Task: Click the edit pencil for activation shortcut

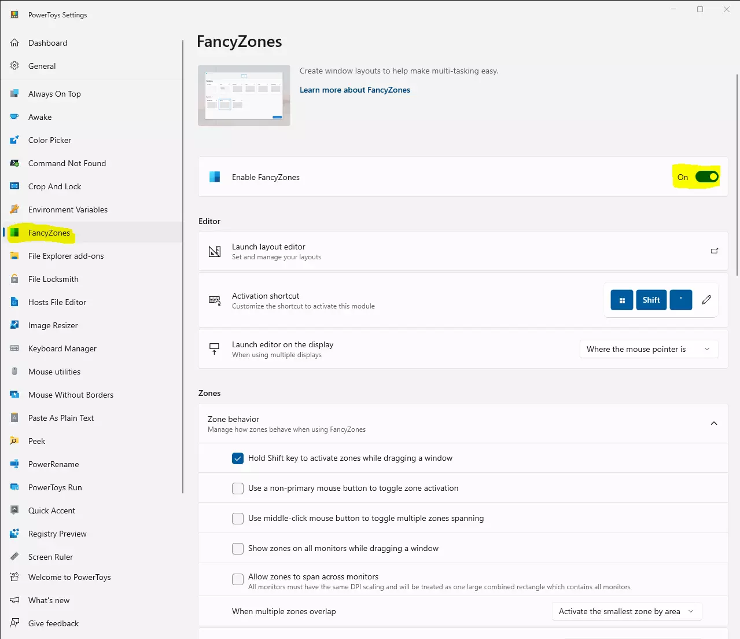Action: pyautogui.click(x=706, y=300)
